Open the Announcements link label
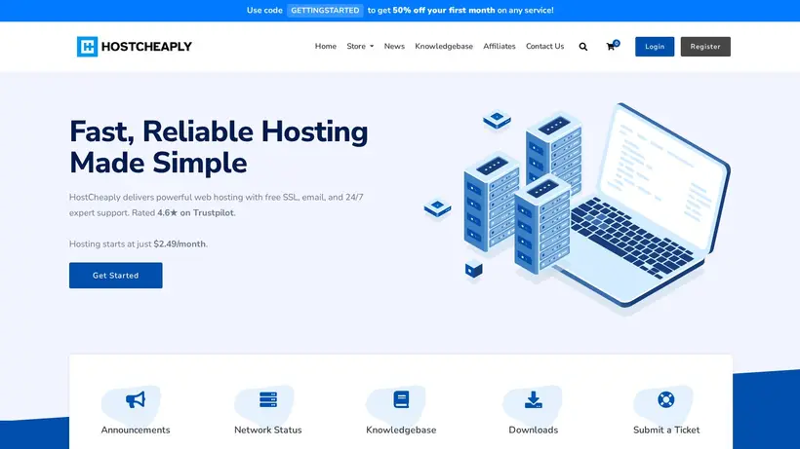Screen dimensions: 800x449 point(136,430)
